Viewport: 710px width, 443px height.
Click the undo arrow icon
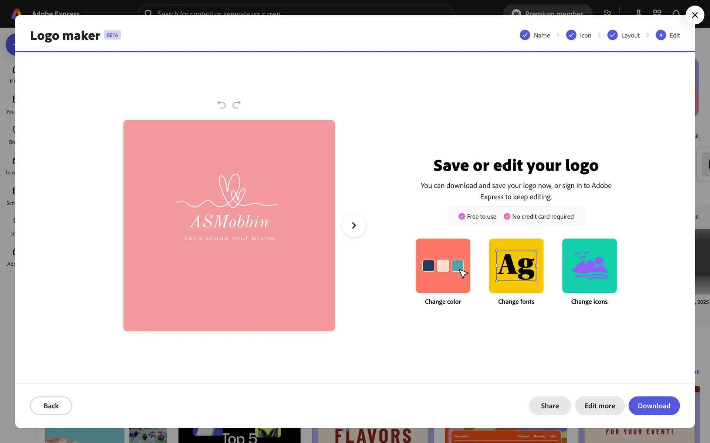click(221, 105)
